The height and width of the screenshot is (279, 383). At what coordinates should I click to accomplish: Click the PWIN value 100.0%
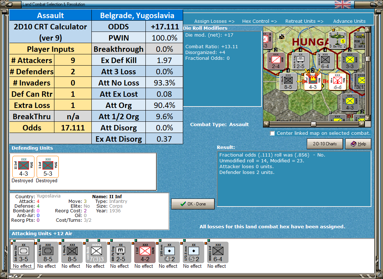click(164, 38)
